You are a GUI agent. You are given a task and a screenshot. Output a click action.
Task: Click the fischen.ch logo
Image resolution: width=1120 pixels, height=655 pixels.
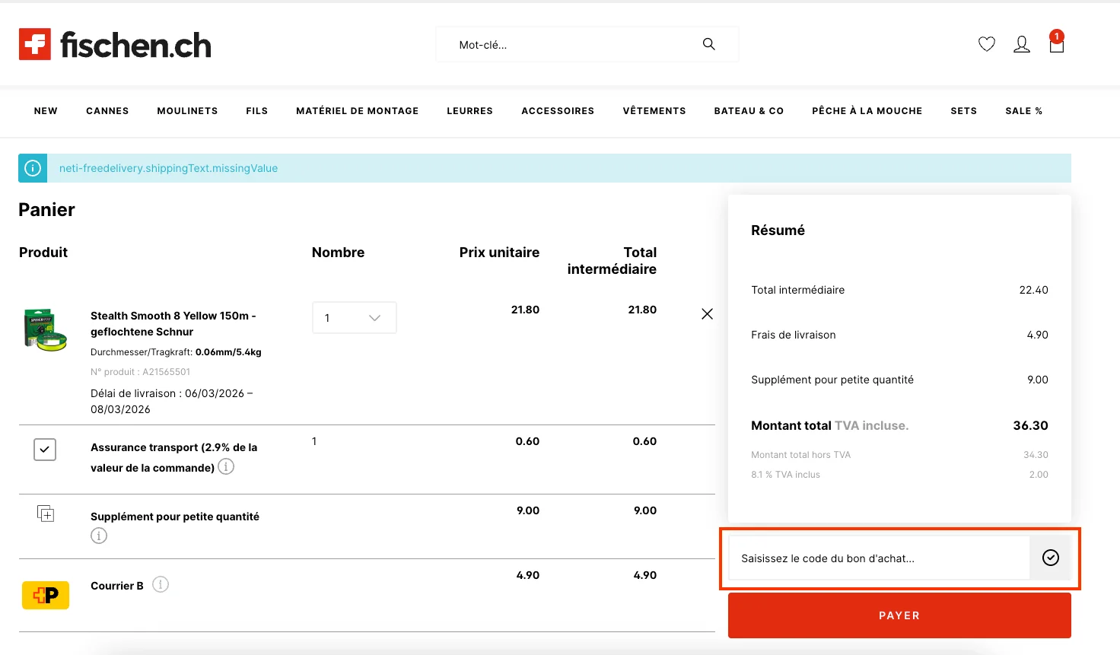(x=114, y=44)
